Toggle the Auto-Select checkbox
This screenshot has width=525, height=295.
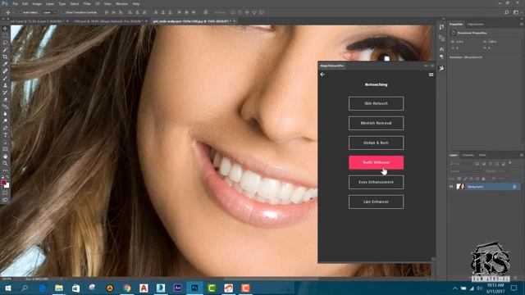[21, 12]
